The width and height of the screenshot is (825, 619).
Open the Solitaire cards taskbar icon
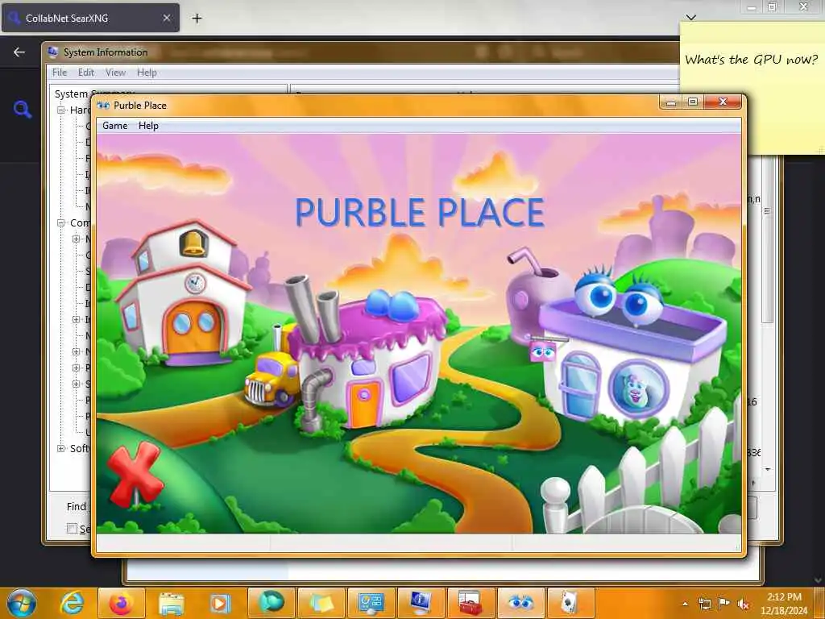571,603
